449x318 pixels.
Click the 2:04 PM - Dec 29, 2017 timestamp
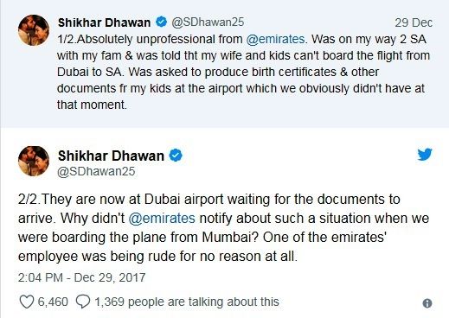coord(81,277)
